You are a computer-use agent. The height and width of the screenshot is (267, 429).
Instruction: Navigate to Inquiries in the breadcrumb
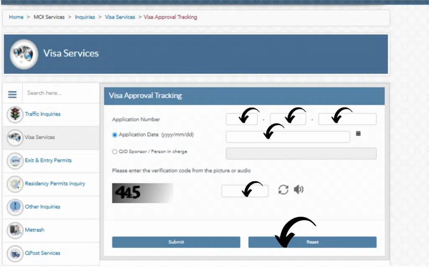tap(85, 17)
